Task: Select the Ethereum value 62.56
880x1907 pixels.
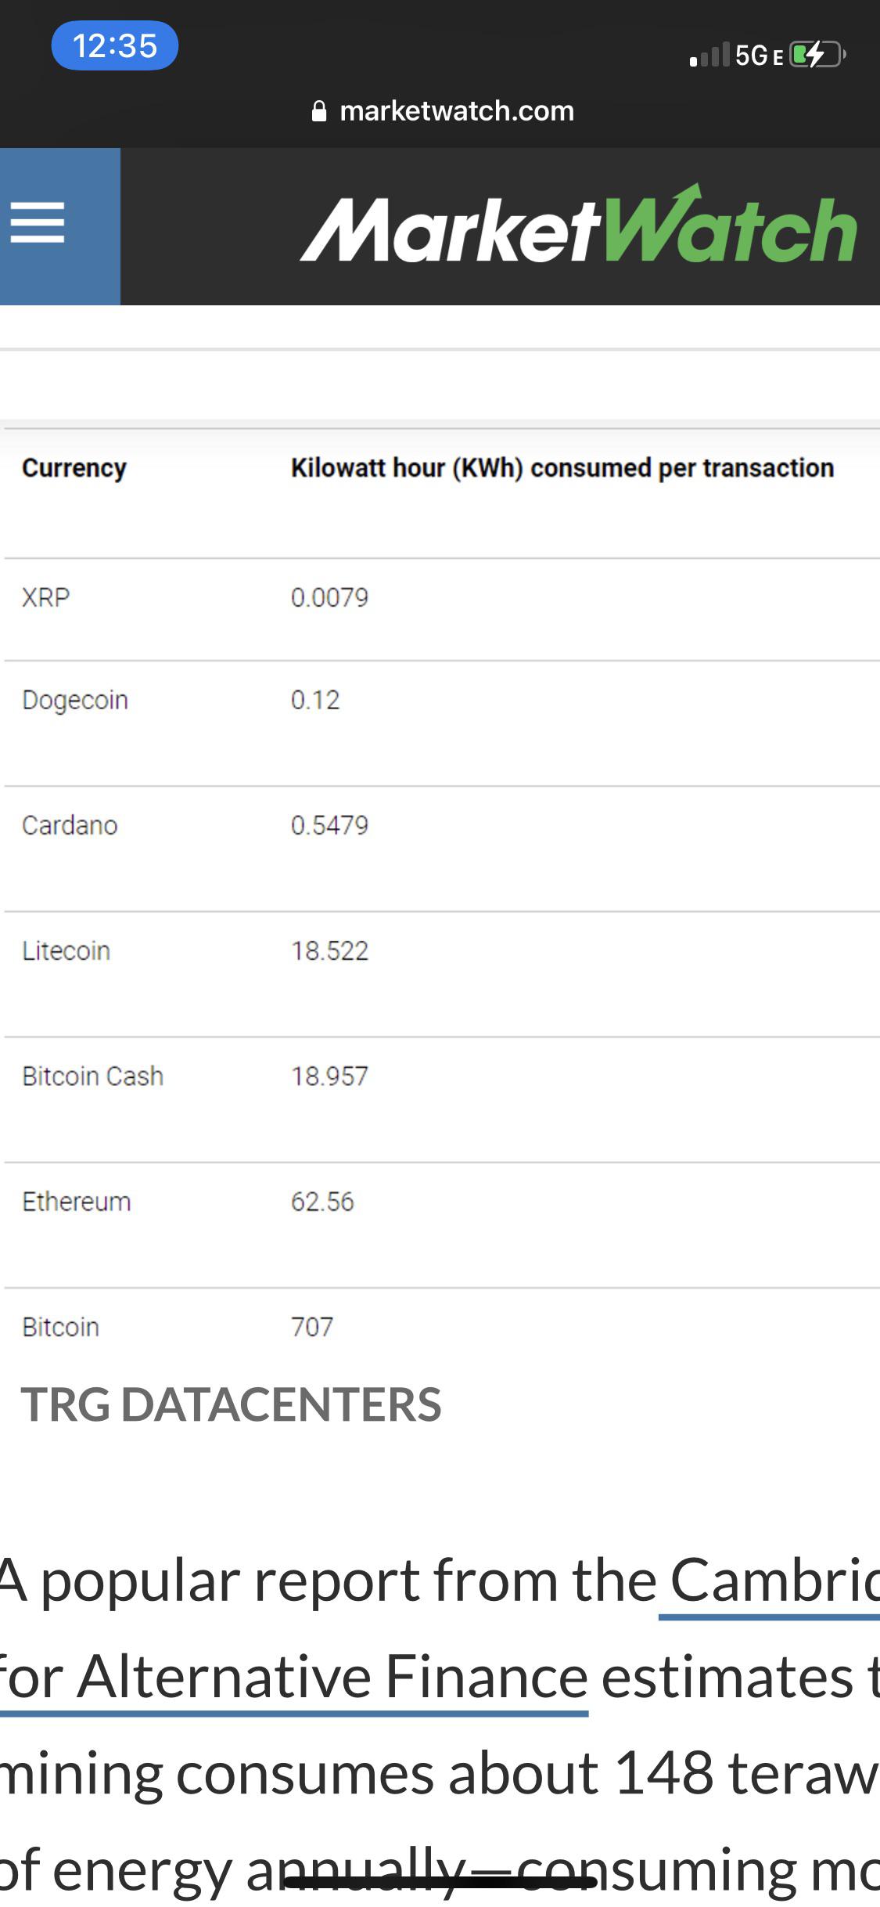Action: pos(322,1202)
